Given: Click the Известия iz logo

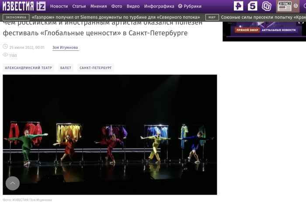Looking at the screenshot, I should pos(24,6).
